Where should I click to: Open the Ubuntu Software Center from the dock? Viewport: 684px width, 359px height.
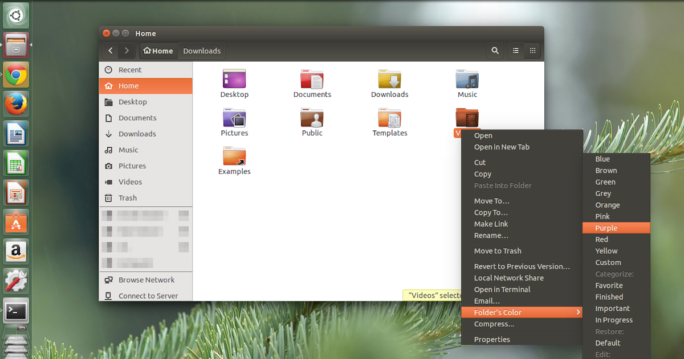[x=15, y=222]
